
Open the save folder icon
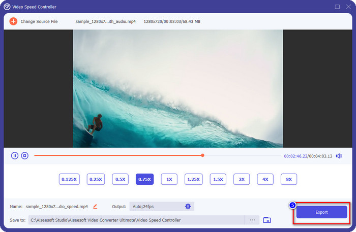(x=267, y=220)
